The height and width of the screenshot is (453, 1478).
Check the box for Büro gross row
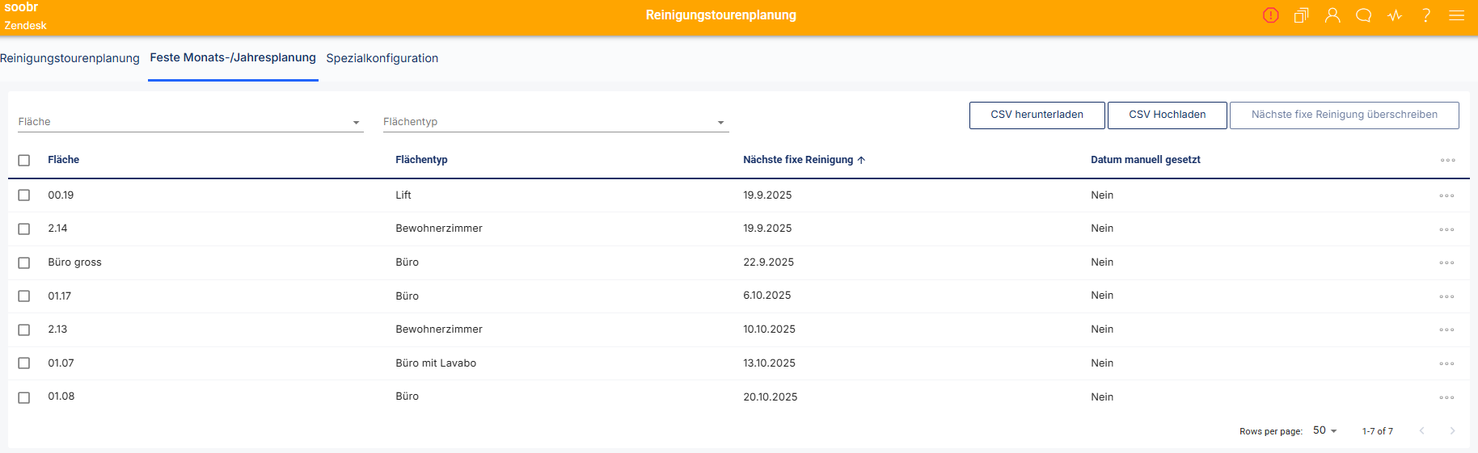24,263
